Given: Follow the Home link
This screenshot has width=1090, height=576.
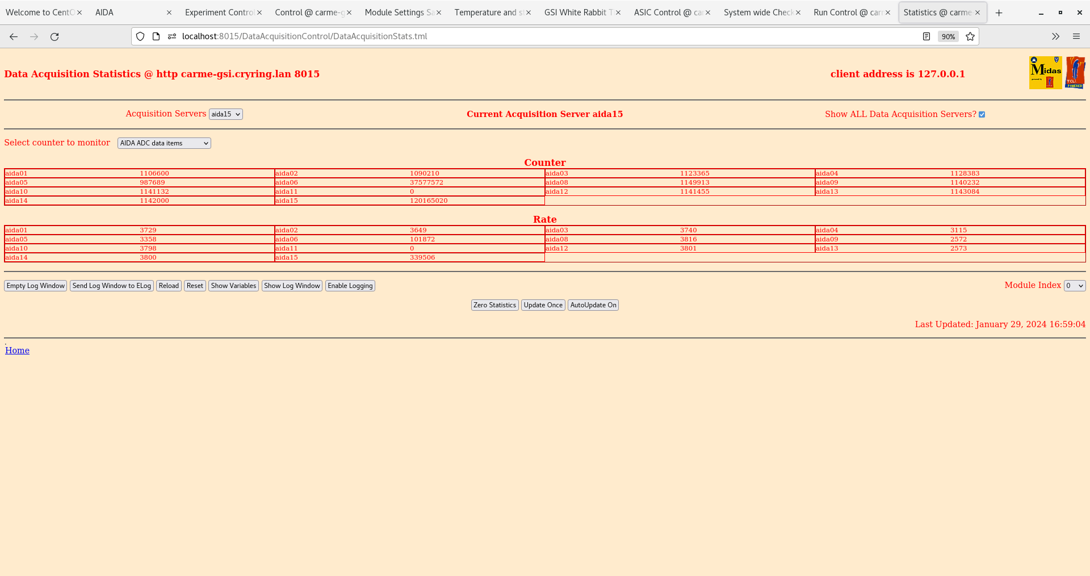Looking at the screenshot, I should click(x=17, y=350).
